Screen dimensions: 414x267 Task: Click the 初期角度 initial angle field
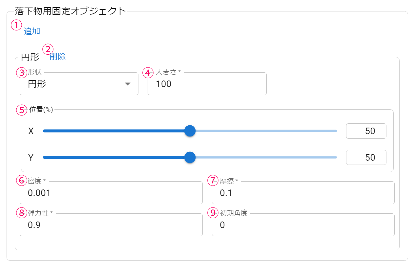(303, 225)
